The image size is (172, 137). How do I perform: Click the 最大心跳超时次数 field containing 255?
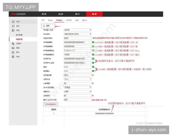click(78, 100)
